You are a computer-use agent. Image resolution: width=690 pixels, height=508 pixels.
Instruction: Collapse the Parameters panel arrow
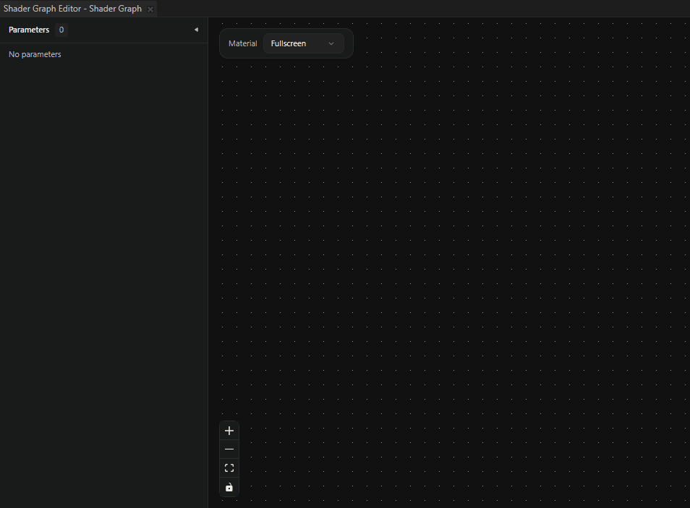pyautogui.click(x=196, y=30)
